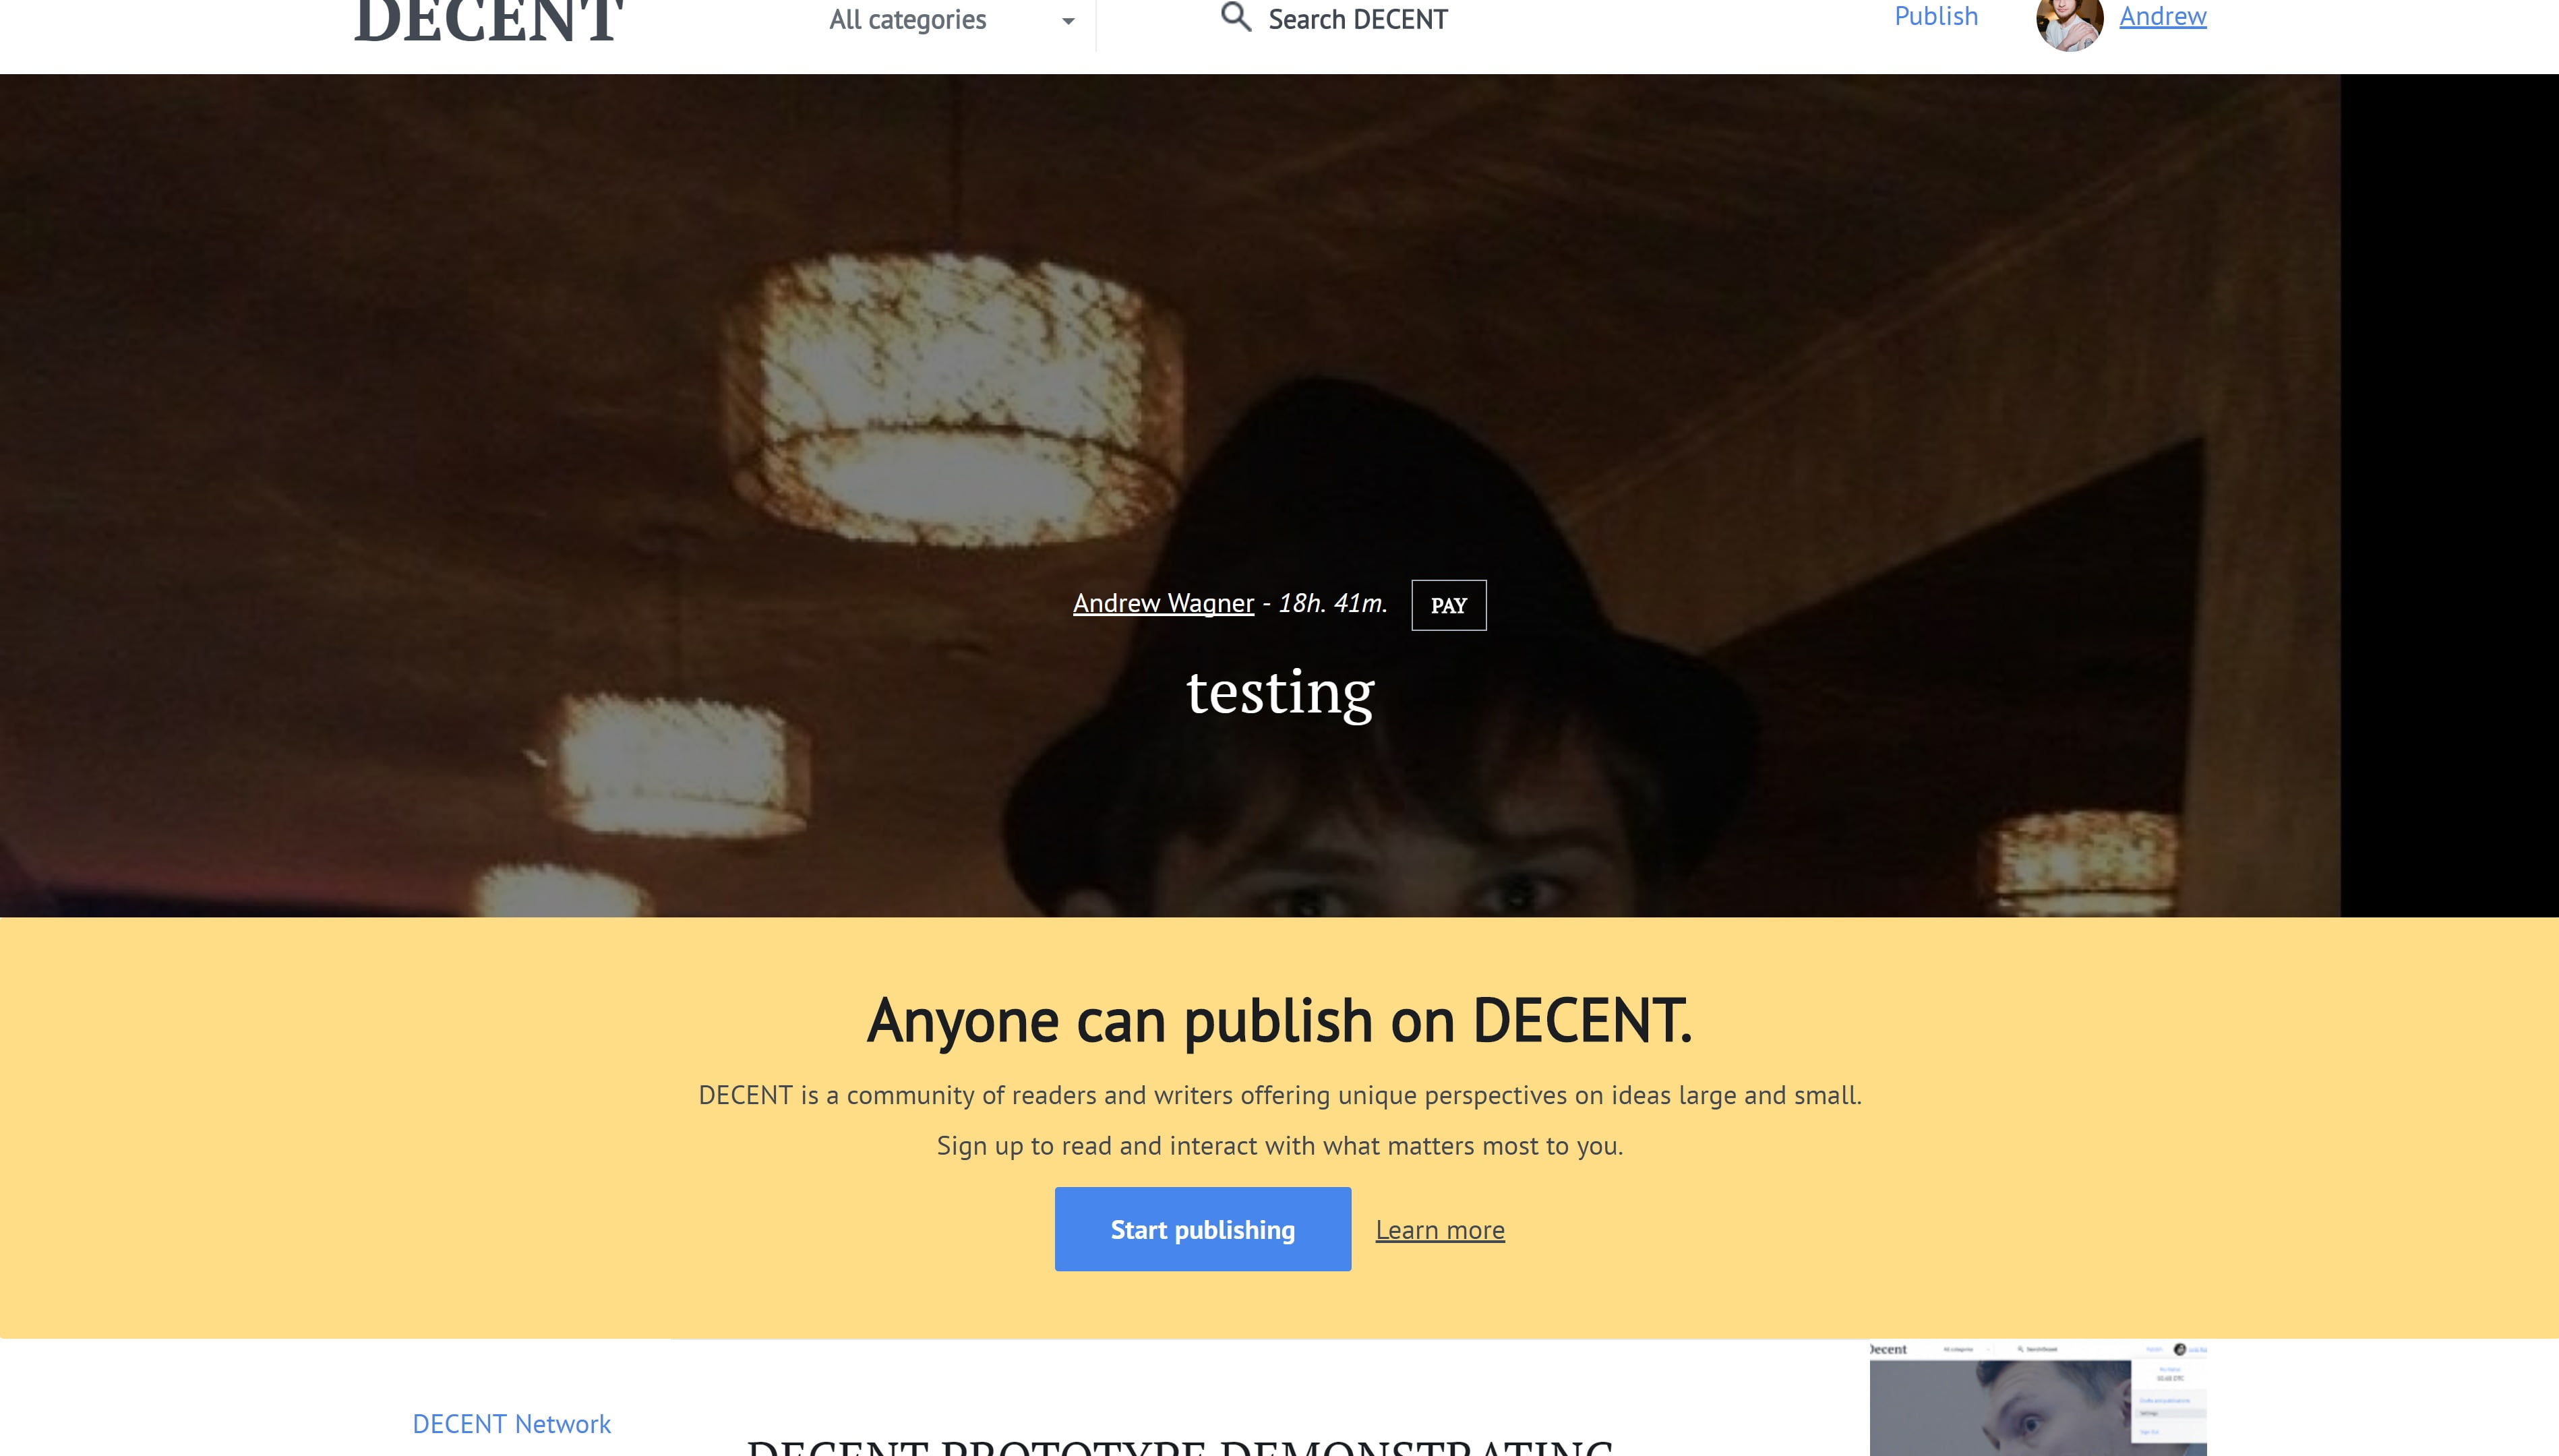This screenshot has height=1456, width=2559.
Task: Click the 18h. 41m. timestamp
Action: (x=1332, y=604)
